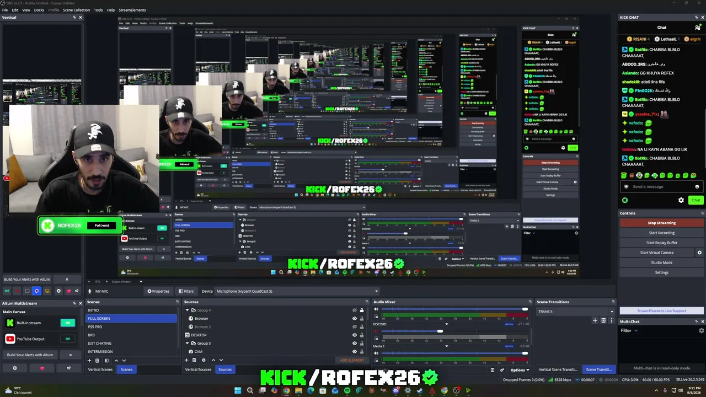
Task: Move the selected source down
Action: [x=221, y=360]
